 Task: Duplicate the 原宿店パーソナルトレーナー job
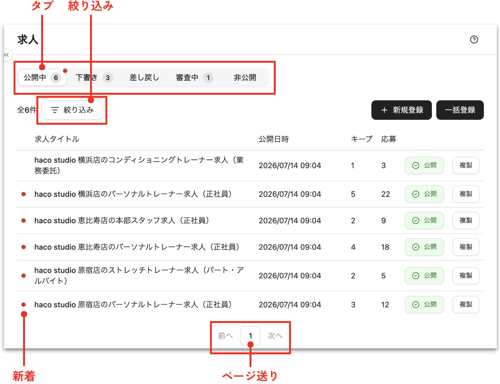[x=466, y=305]
